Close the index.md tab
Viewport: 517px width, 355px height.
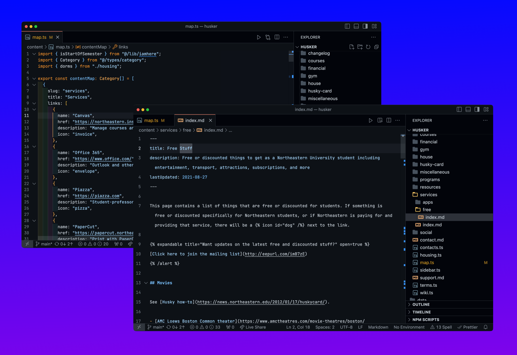(x=211, y=120)
